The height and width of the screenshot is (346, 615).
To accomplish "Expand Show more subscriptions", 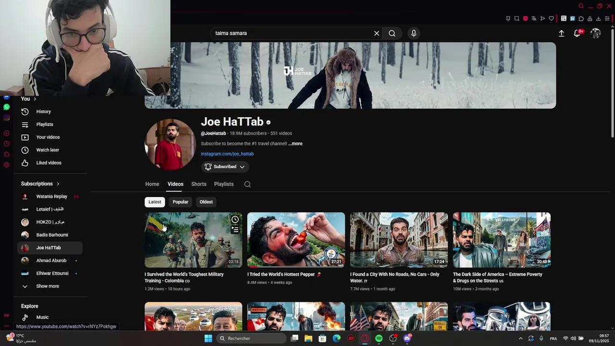I will 49,286.
